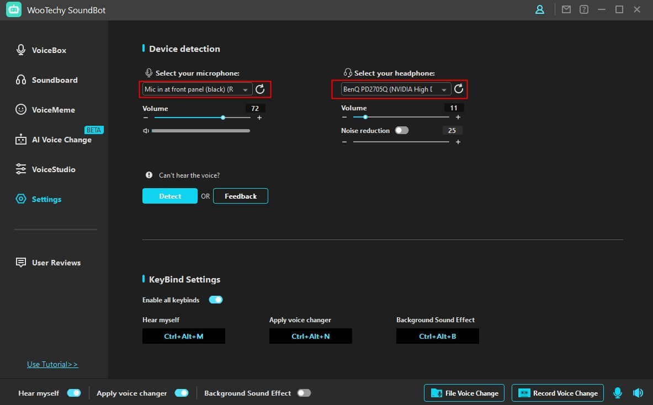This screenshot has height=405, width=653.
Task: Click the Detect button
Action: [x=170, y=196]
